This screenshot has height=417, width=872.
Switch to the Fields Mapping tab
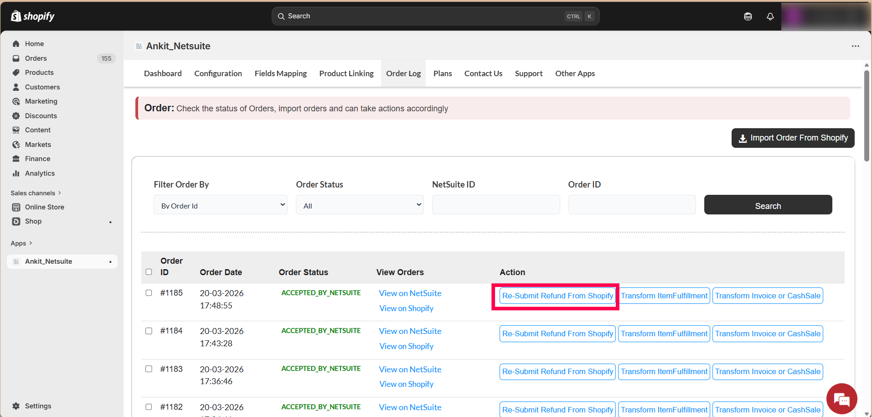[280, 73]
